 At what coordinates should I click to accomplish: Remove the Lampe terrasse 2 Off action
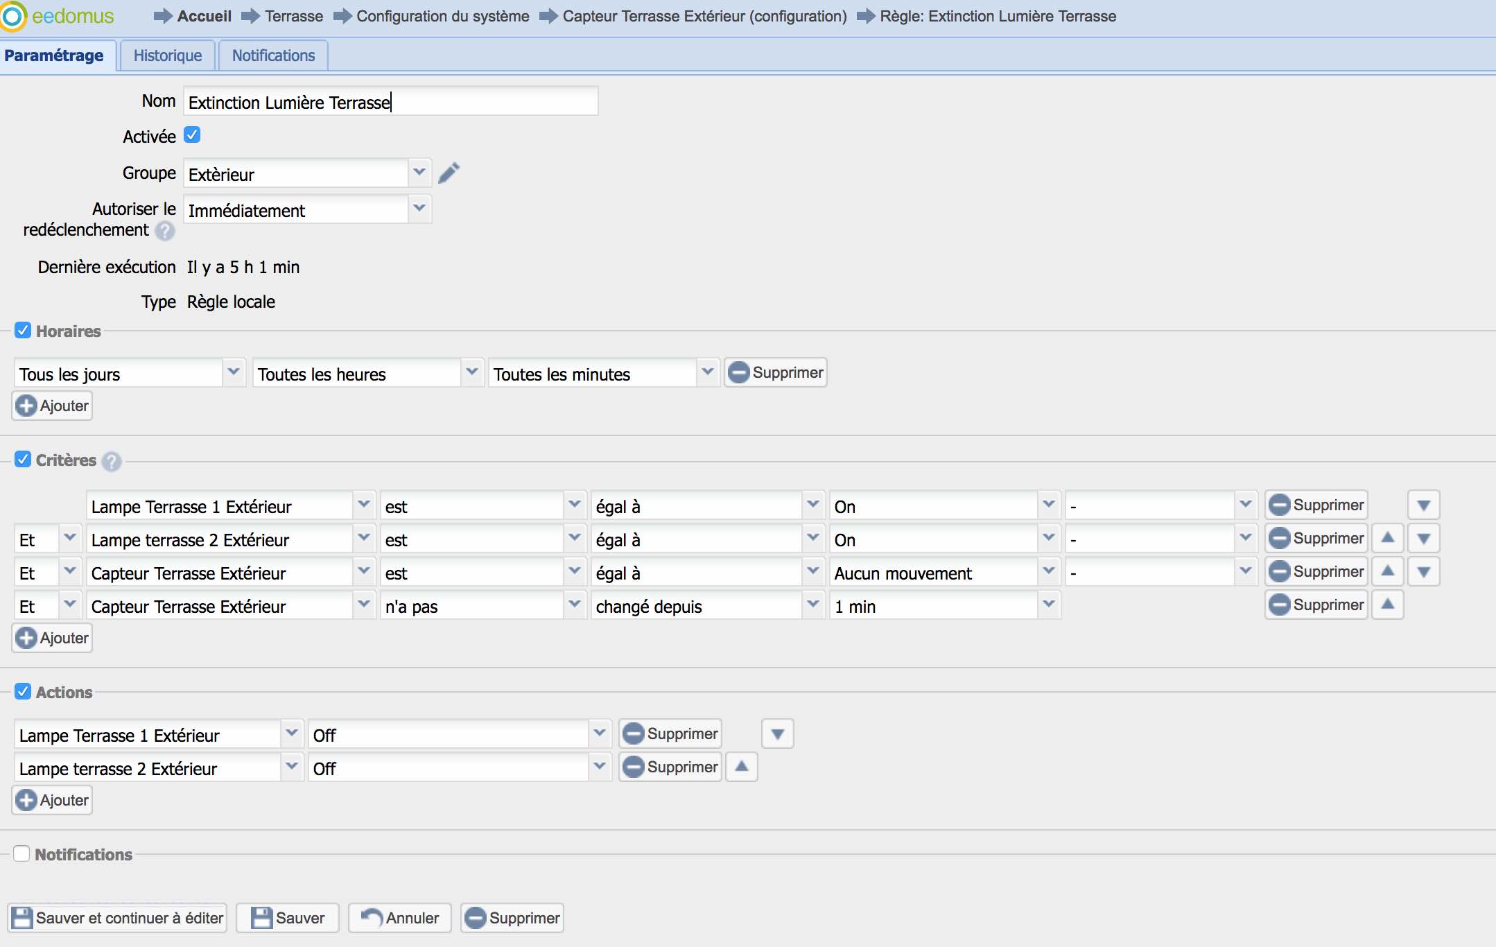pyautogui.click(x=670, y=767)
